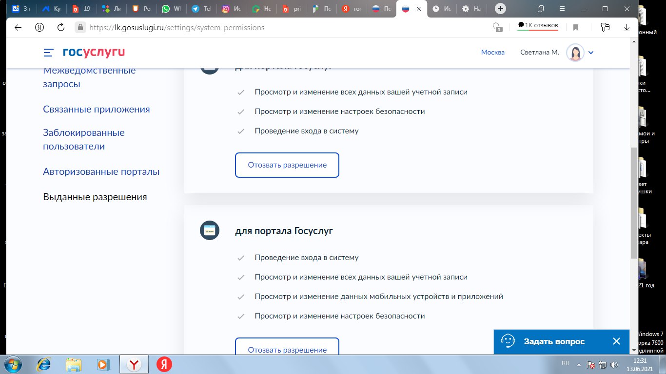Close the 'Задать вопрос' chat widget
This screenshot has width=666, height=374.
click(x=616, y=341)
